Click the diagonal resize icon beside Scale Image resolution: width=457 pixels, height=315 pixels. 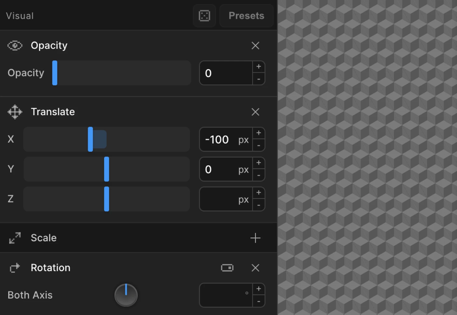click(x=14, y=238)
